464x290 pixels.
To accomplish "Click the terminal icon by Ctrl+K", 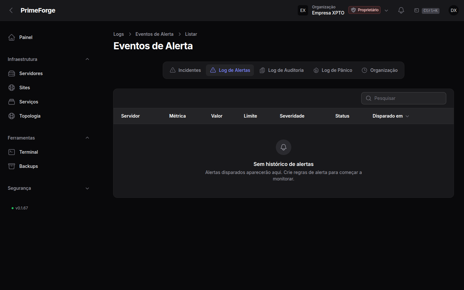I will 417,10.
